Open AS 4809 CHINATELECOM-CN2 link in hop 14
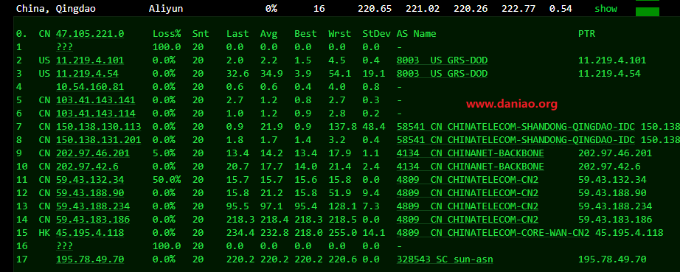Viewport: 680px width, 272px height. click(x=468, y=220)
